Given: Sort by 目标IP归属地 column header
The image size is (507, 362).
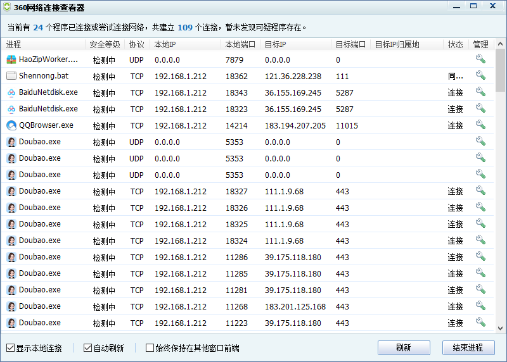Looking at the screenshot, I should (x=407, y=44).
